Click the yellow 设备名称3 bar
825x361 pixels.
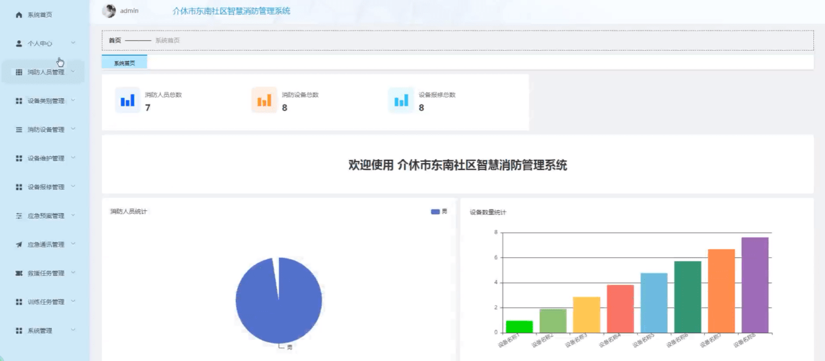click(586, 315)
